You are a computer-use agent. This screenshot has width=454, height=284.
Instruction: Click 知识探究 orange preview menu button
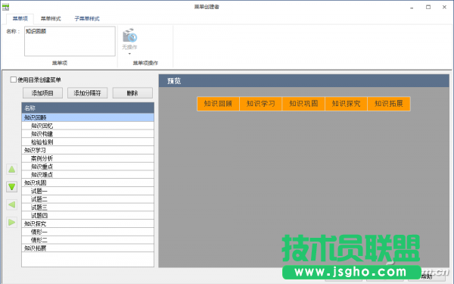click(x=346, y=104)
